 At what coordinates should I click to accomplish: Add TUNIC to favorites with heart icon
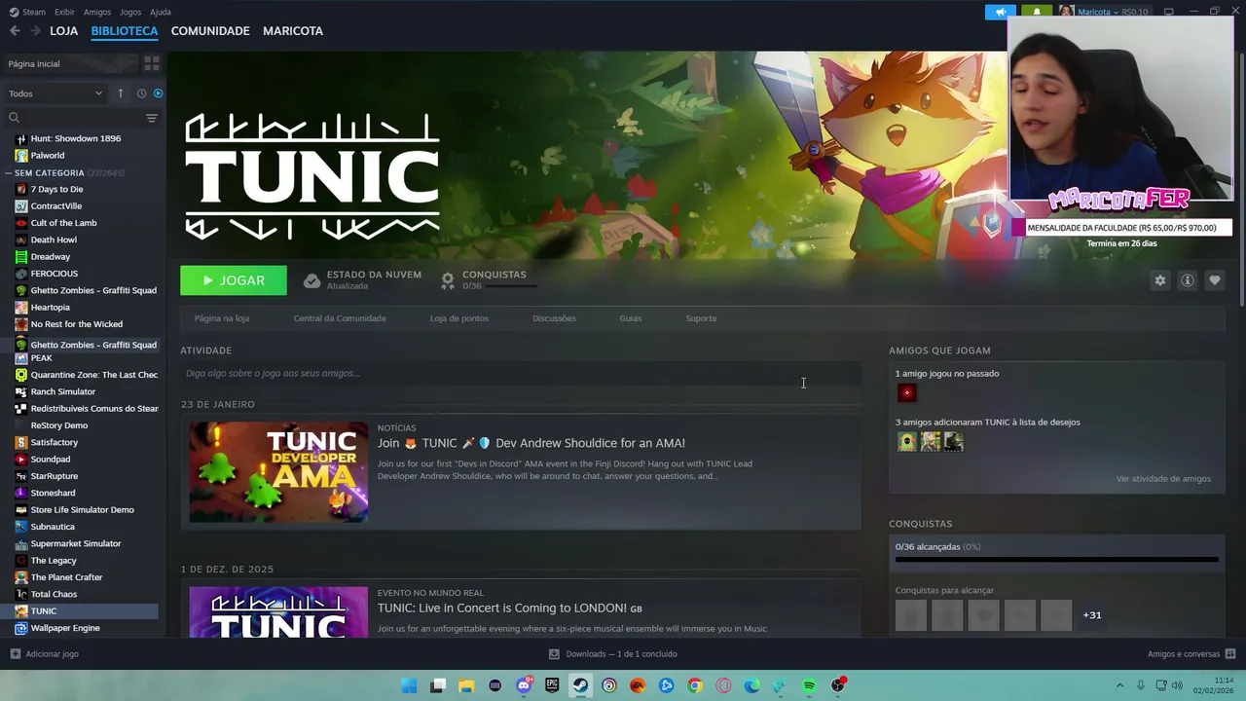tap(1214, 280)
